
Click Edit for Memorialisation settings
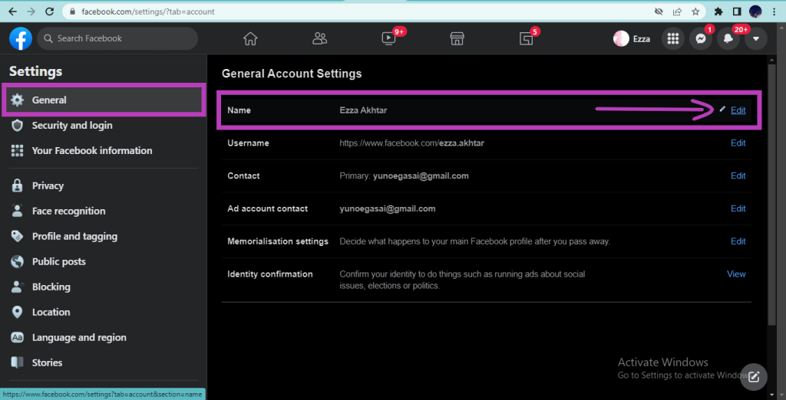click(738, 241)
